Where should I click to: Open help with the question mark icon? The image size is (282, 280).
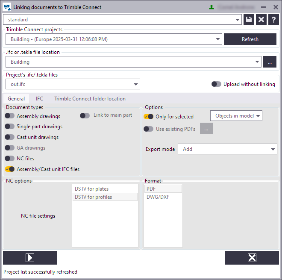coord(273,19)
